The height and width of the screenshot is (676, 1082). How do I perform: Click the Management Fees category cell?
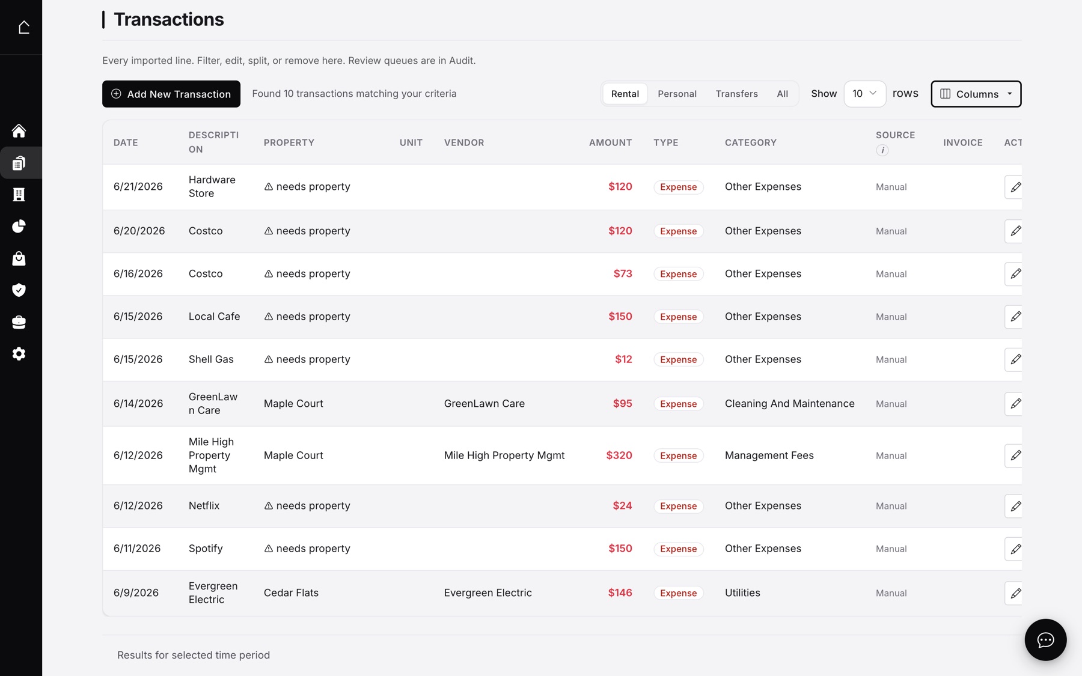769,455
